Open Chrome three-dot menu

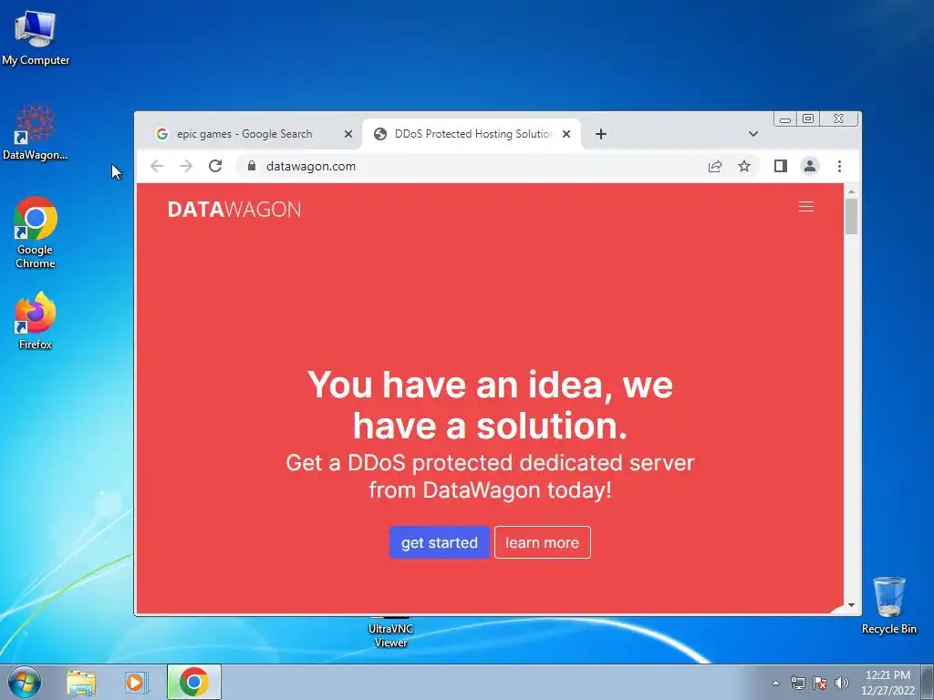(839, 166)
